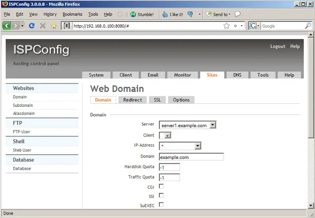Switch to the DNS tab
315x218 pixels.
point(237,75)
